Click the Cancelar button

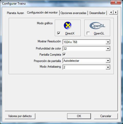click(106, 116)
